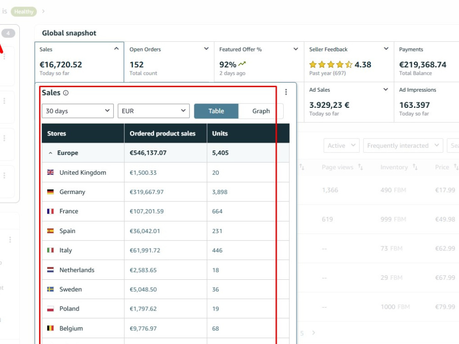459x344 pixels.
Task: Select the France units cell 664
Action: (217, 211)
